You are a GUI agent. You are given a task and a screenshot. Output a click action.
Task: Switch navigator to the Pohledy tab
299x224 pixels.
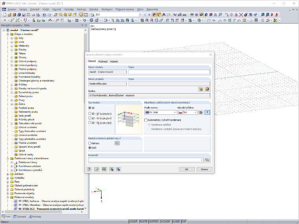coord(35,217)
